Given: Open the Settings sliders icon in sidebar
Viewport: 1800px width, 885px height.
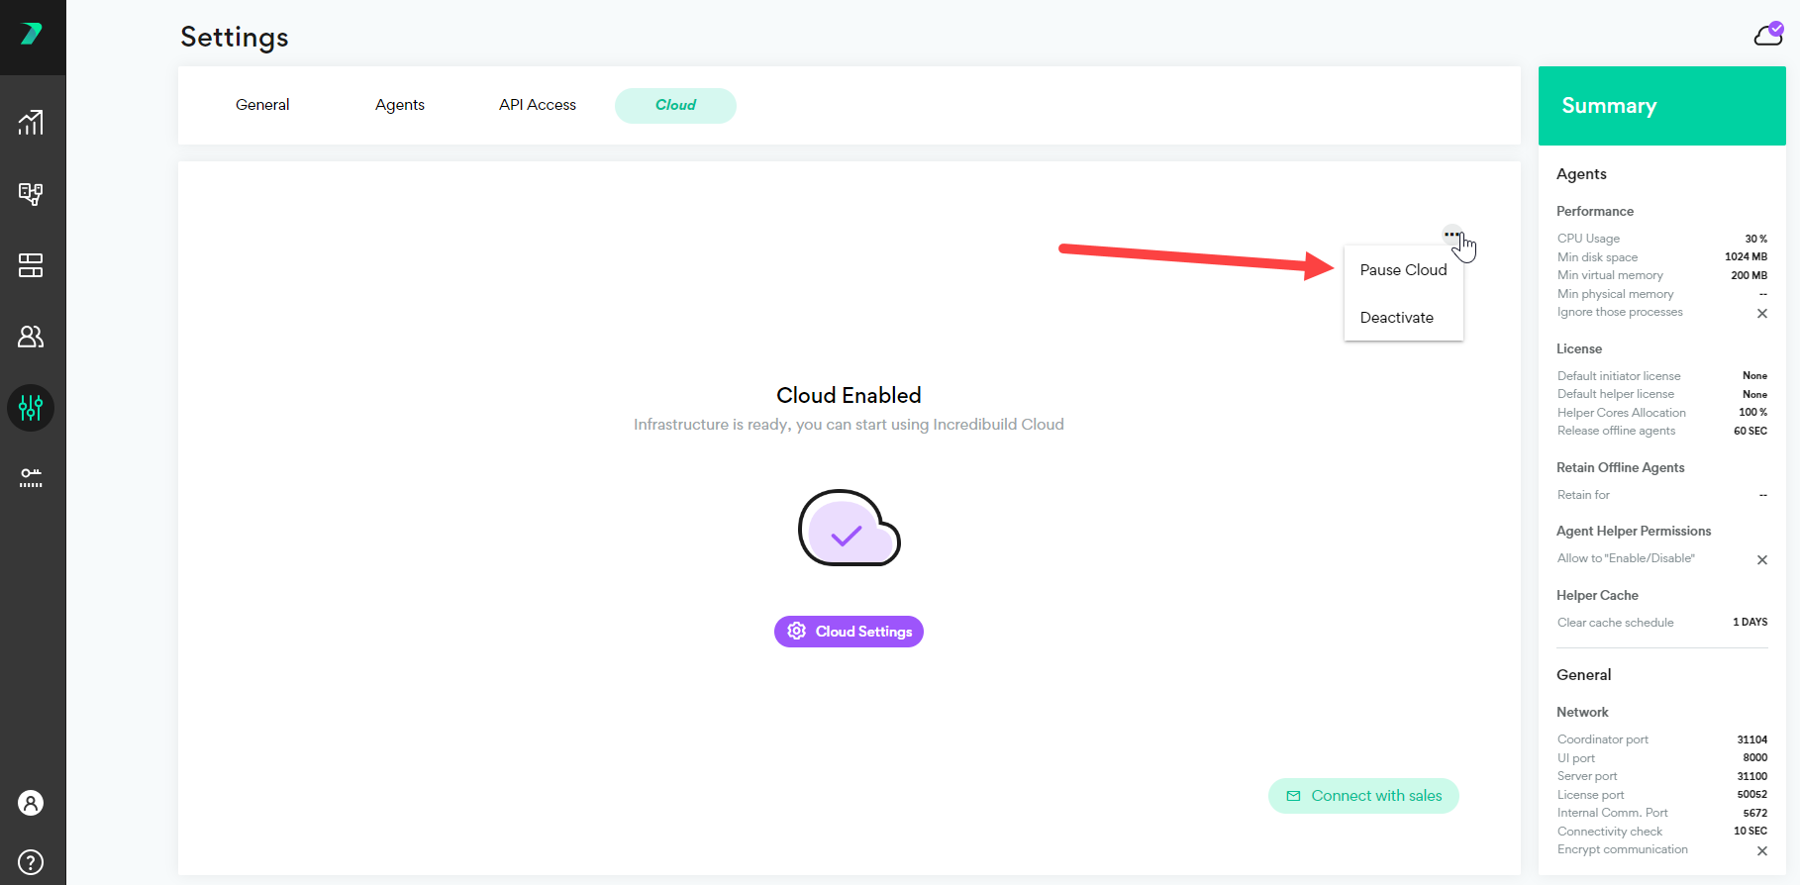Looking at the screenshot, I should coord(31,408).
